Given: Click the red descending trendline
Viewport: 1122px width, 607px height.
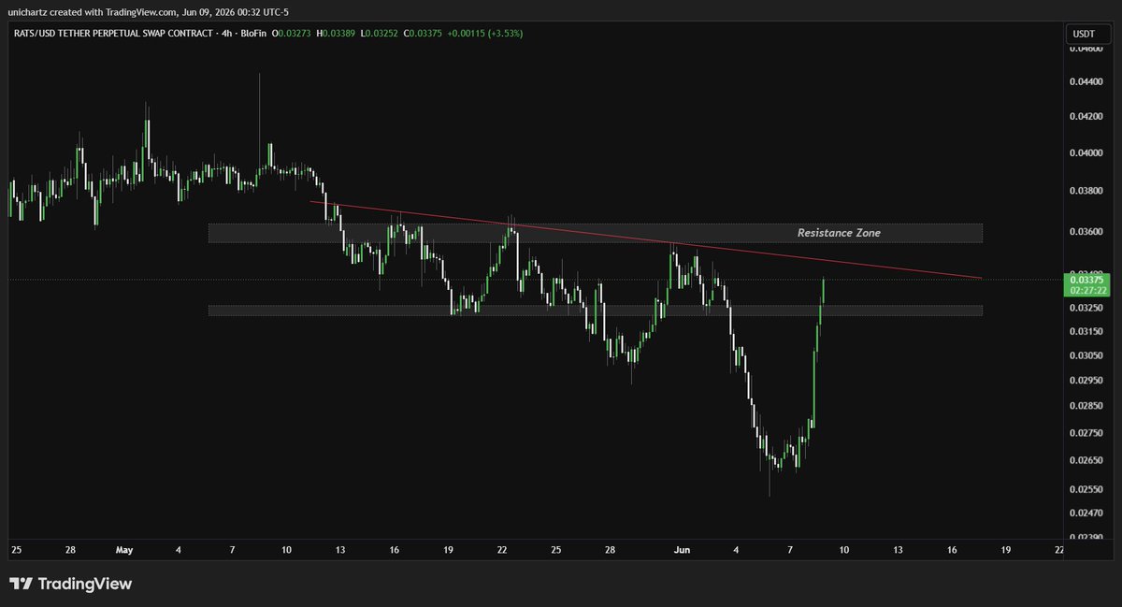Looking at the screenshot, I should 645,240.
